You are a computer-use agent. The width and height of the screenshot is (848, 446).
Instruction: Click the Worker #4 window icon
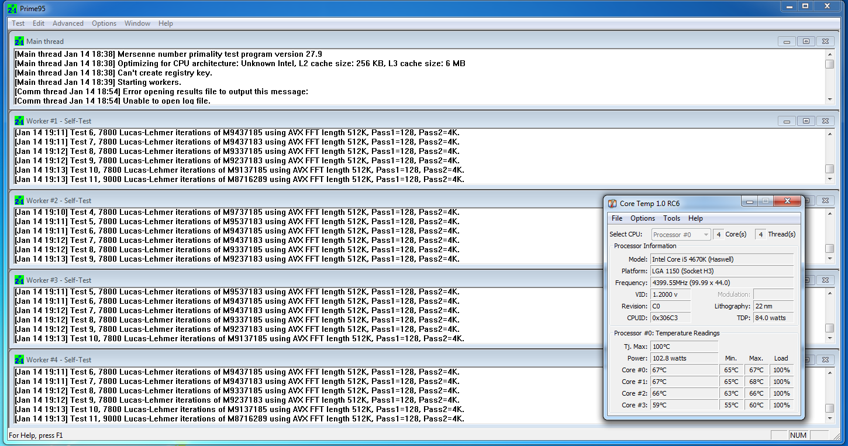tap(19, 359)
